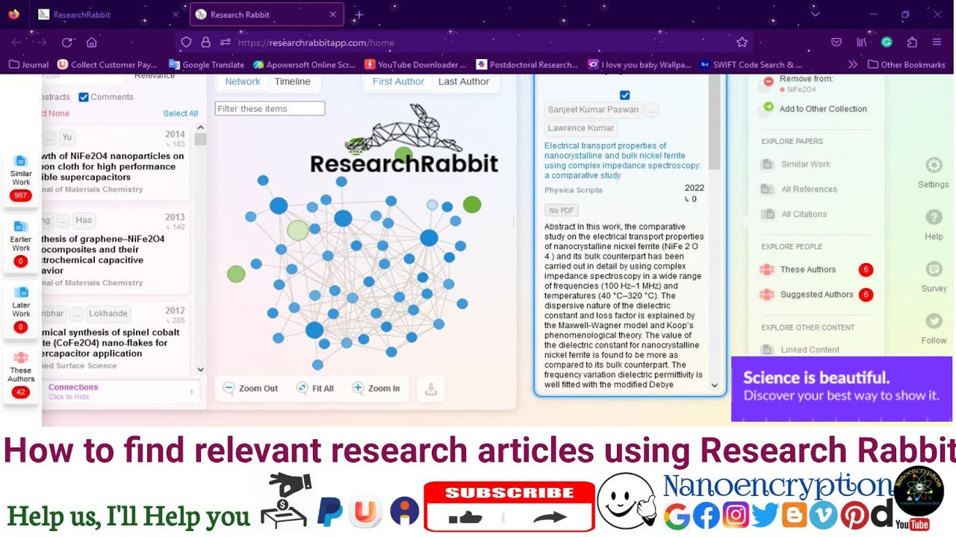Download the graph with the download icon

tap(431, 389)
